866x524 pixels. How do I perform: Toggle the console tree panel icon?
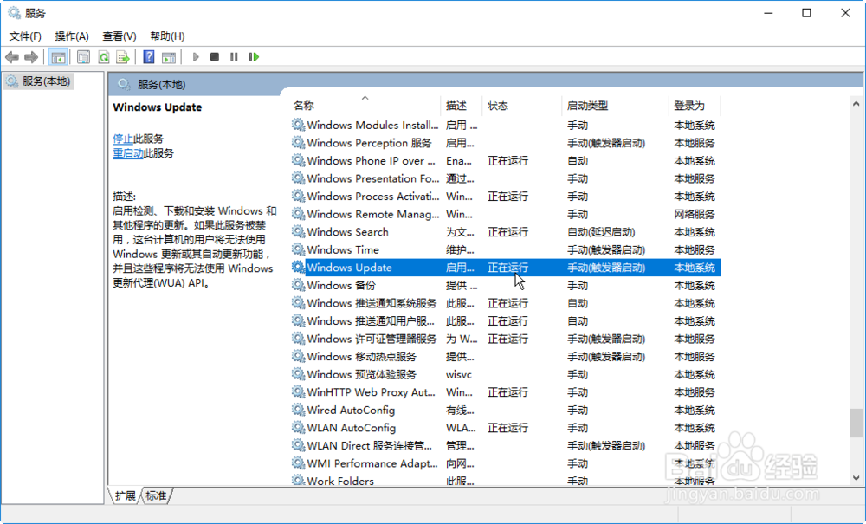(x=58, y=56)
